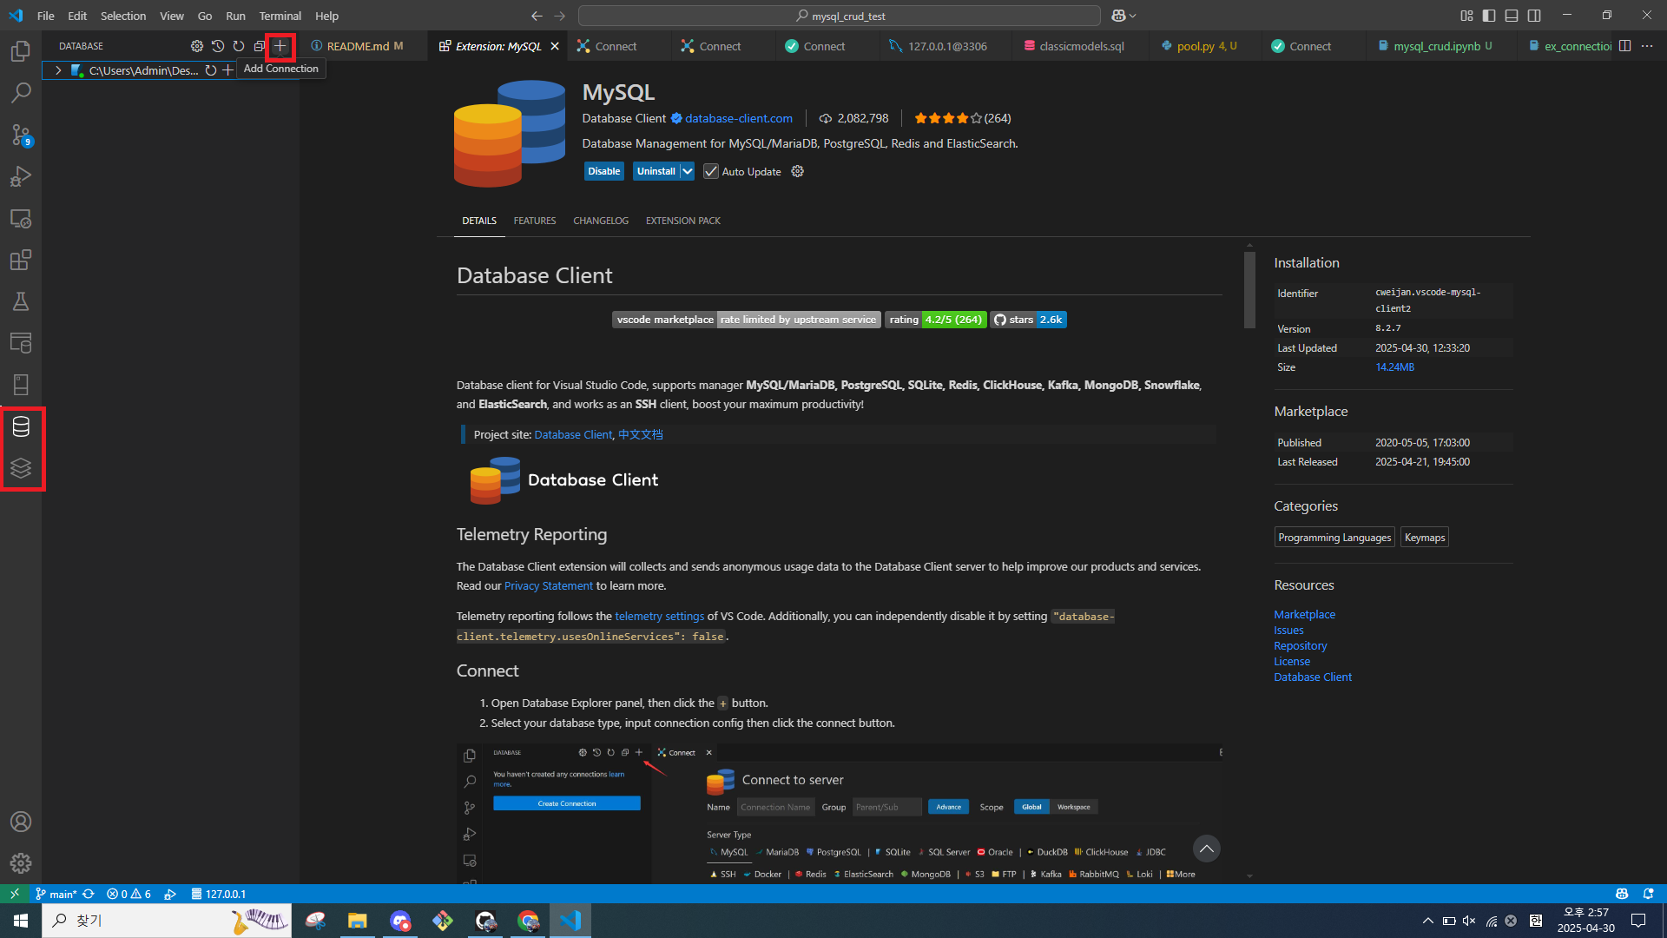Open the Database explorer in the activity bar
The height and width of the screenshot is (938, 1667).
pyautogui.click(x=21, y=426)
